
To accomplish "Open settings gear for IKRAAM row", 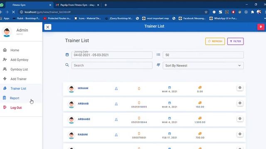I will 240,88.
